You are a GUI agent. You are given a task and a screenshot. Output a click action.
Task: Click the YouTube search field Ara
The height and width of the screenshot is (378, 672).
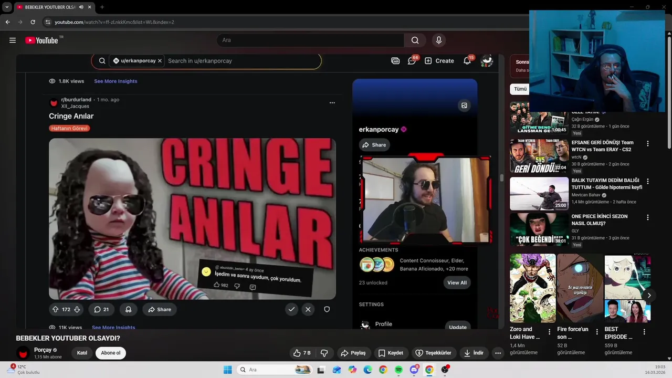pos(310,40)
